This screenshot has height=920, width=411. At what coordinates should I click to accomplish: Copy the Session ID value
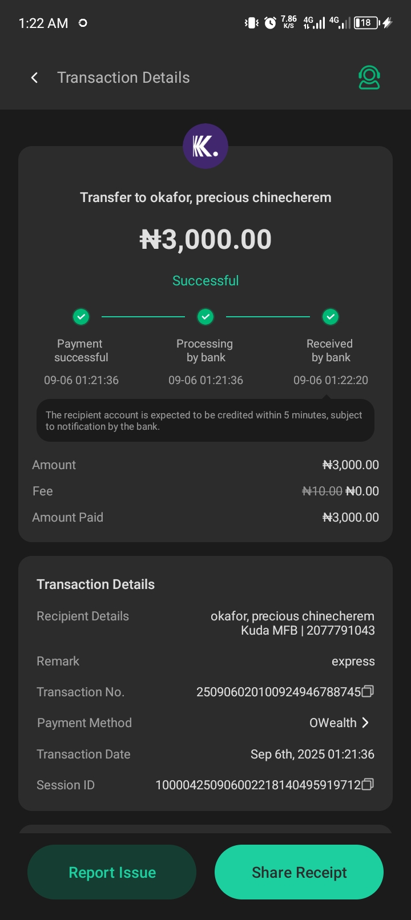click(x=368, y=785)
